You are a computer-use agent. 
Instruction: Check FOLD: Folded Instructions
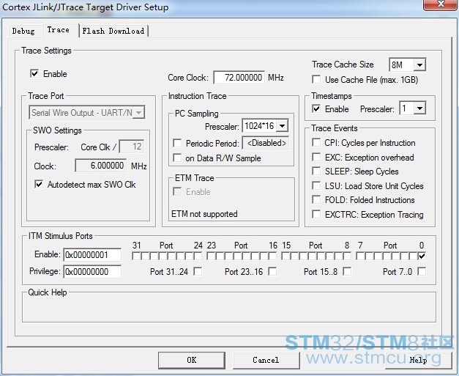[316, 199]
